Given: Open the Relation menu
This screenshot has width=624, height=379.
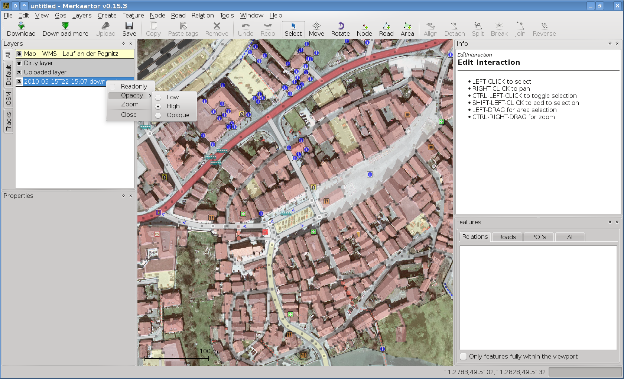Looking at the screenshot, I should point(202,15).
